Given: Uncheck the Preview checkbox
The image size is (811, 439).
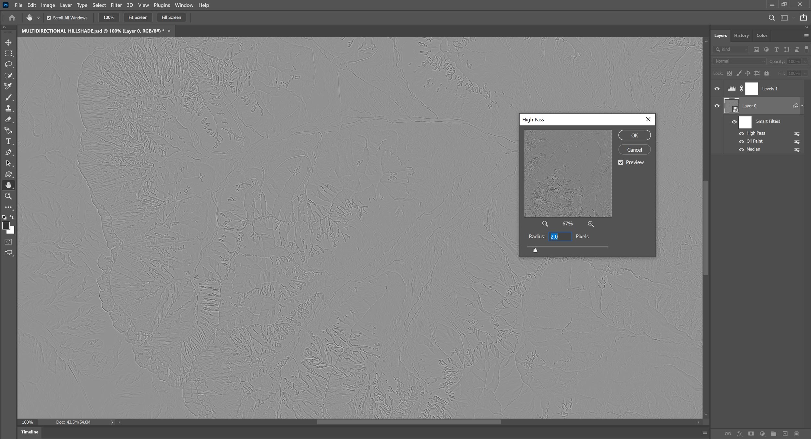Looking at the screenshot, I should [x=621, y=162].
